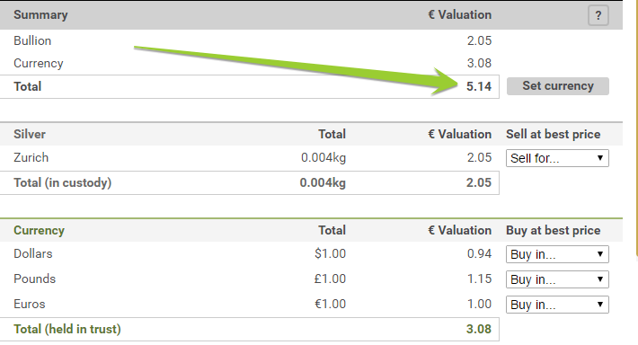The width and height of the screenshot is (638, 345).
Task: Open the Pounds 'Buy in...' dropdown
Action: coord(557,279)
